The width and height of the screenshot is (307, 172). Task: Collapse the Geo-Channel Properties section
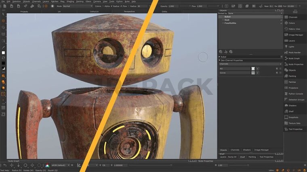pos(220,60)
